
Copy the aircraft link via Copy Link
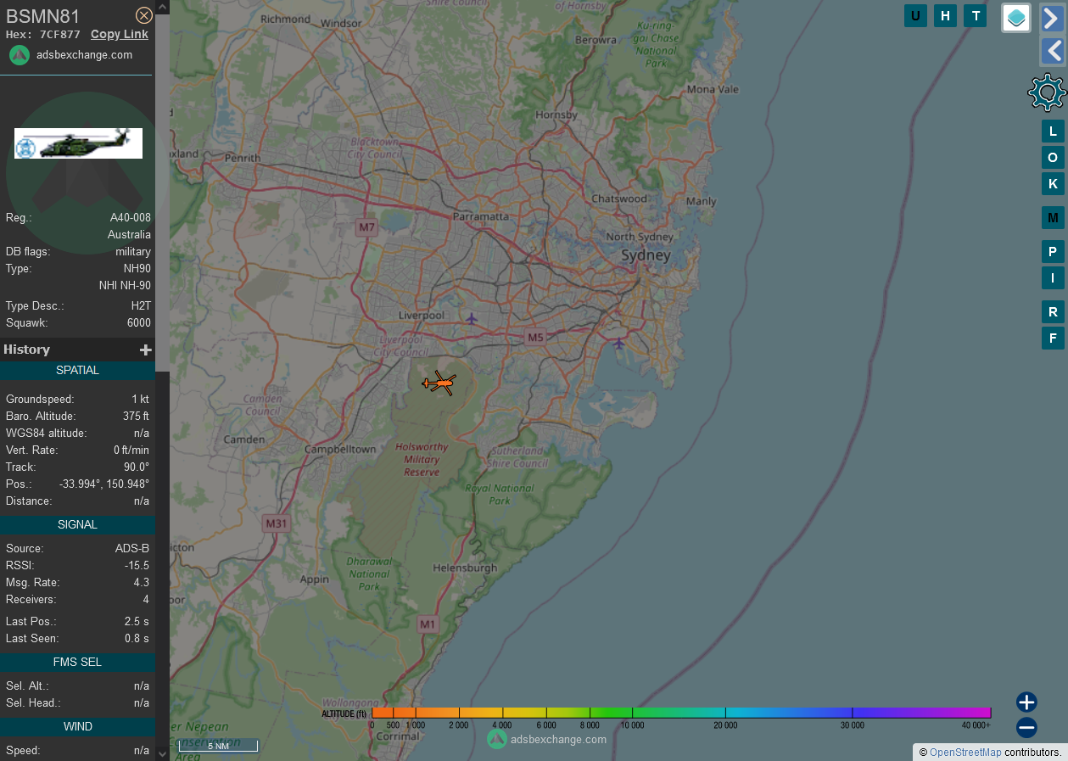pyautogui.click(x=120, y=35)
